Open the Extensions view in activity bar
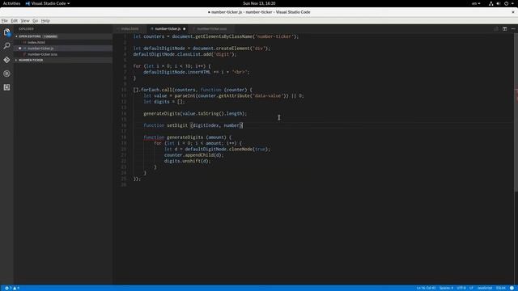Screen dimensions: 518x291 pyautogui.click(x=6, y=87)
